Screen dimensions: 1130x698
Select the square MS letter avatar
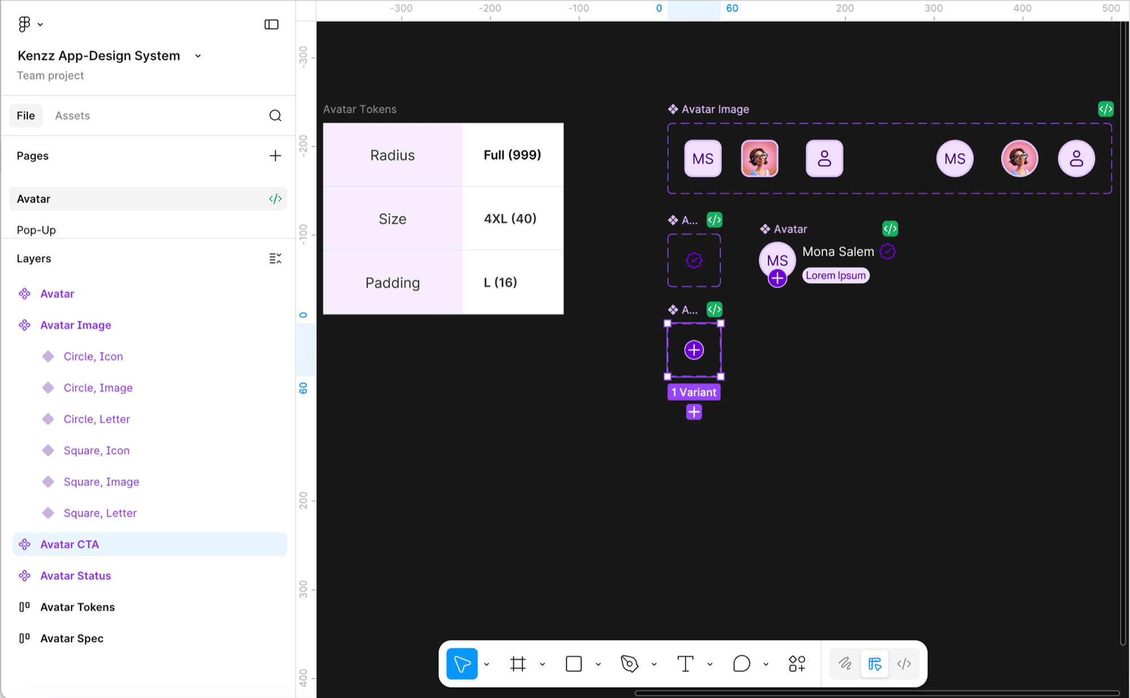703,159
